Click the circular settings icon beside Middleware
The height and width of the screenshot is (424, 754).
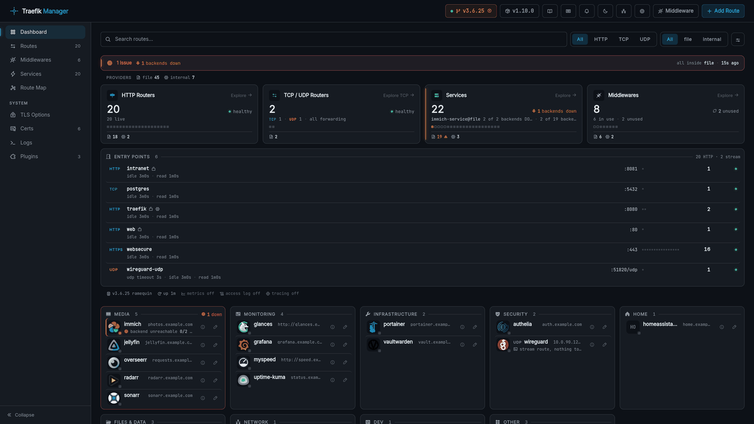tap(642, 11)
